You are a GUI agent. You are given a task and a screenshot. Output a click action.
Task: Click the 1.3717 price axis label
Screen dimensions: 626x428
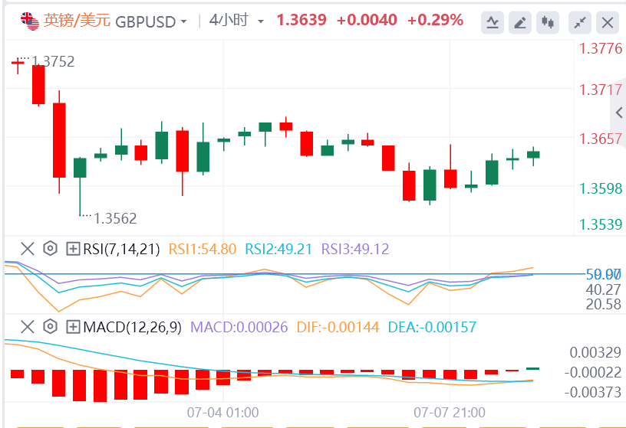(601, 90)
